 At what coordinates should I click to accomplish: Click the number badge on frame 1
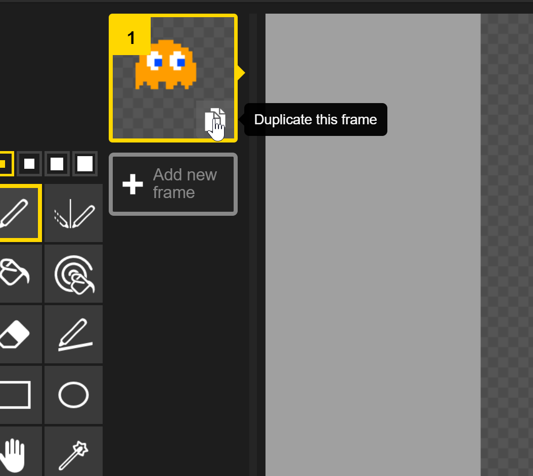point(130,37)
